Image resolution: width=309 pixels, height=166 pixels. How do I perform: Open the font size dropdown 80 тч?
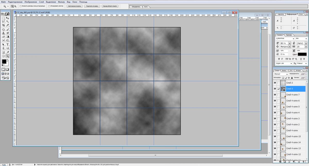click(x=290, y=43)
